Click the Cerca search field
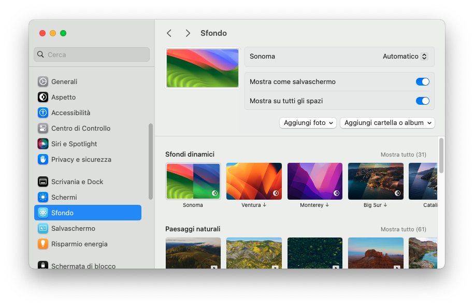The image size is (474, 307). [x=92, y=54]
